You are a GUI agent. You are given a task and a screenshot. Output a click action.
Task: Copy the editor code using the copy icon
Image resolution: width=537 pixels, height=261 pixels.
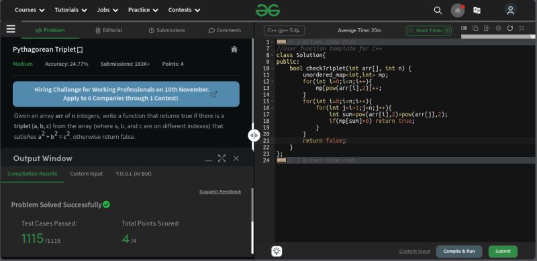(475, 28)
